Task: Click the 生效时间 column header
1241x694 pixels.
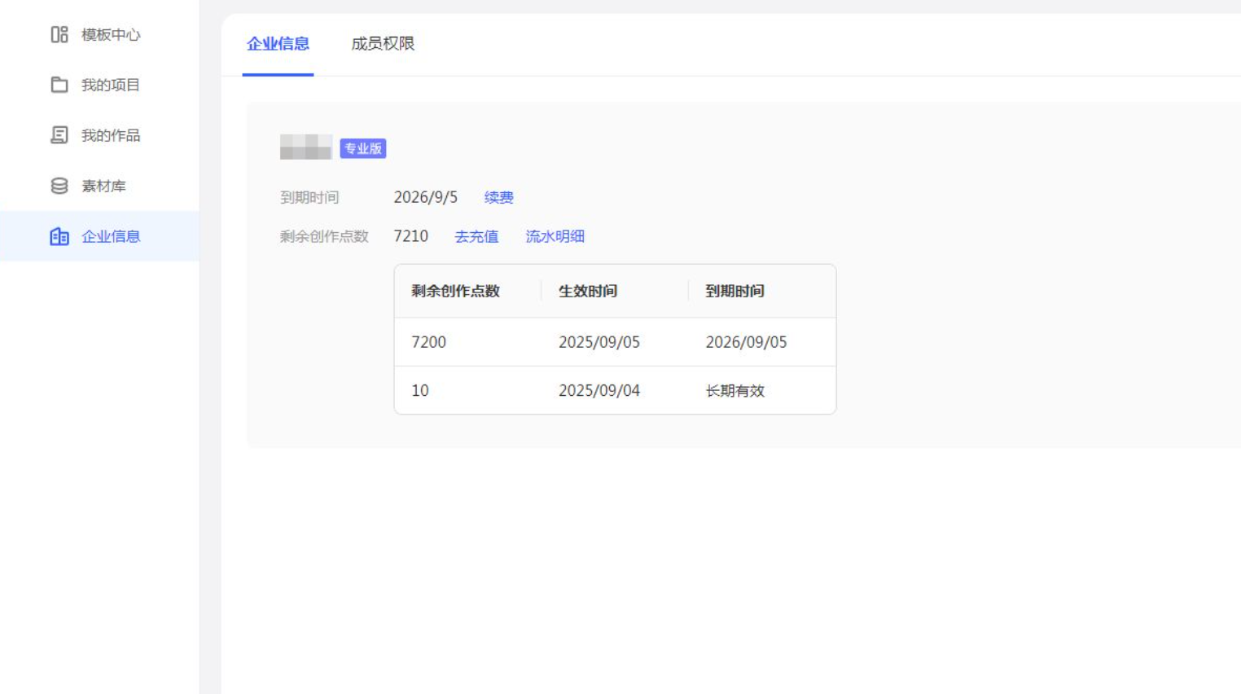Action: [x=587, y=291]
